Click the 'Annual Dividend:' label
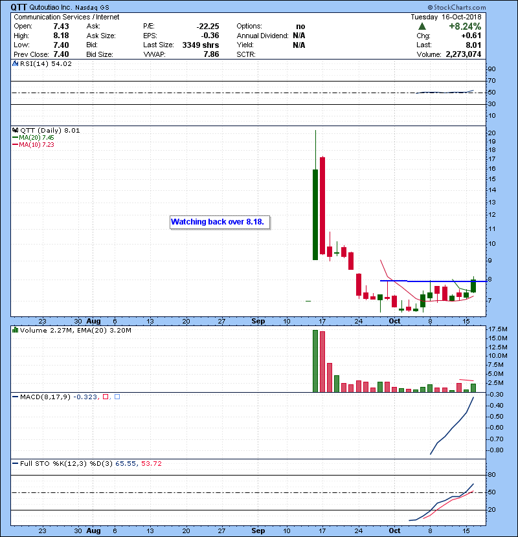This screenshot has width=518, height=537. click(x=263, y=36)
